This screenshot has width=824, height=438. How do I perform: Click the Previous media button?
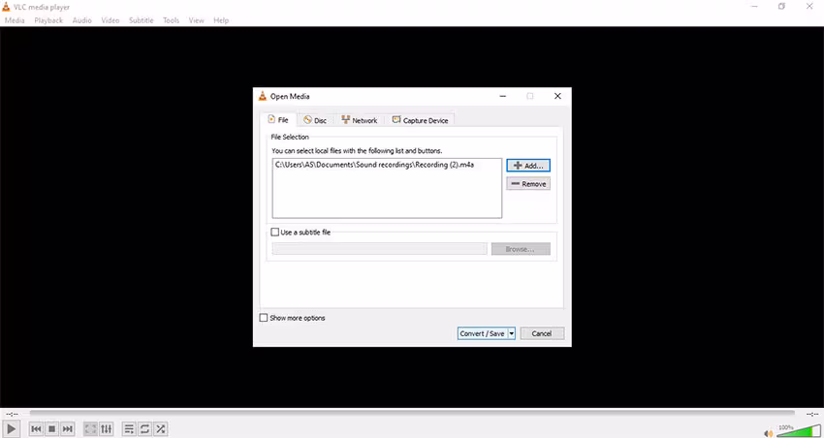point(36,429)
